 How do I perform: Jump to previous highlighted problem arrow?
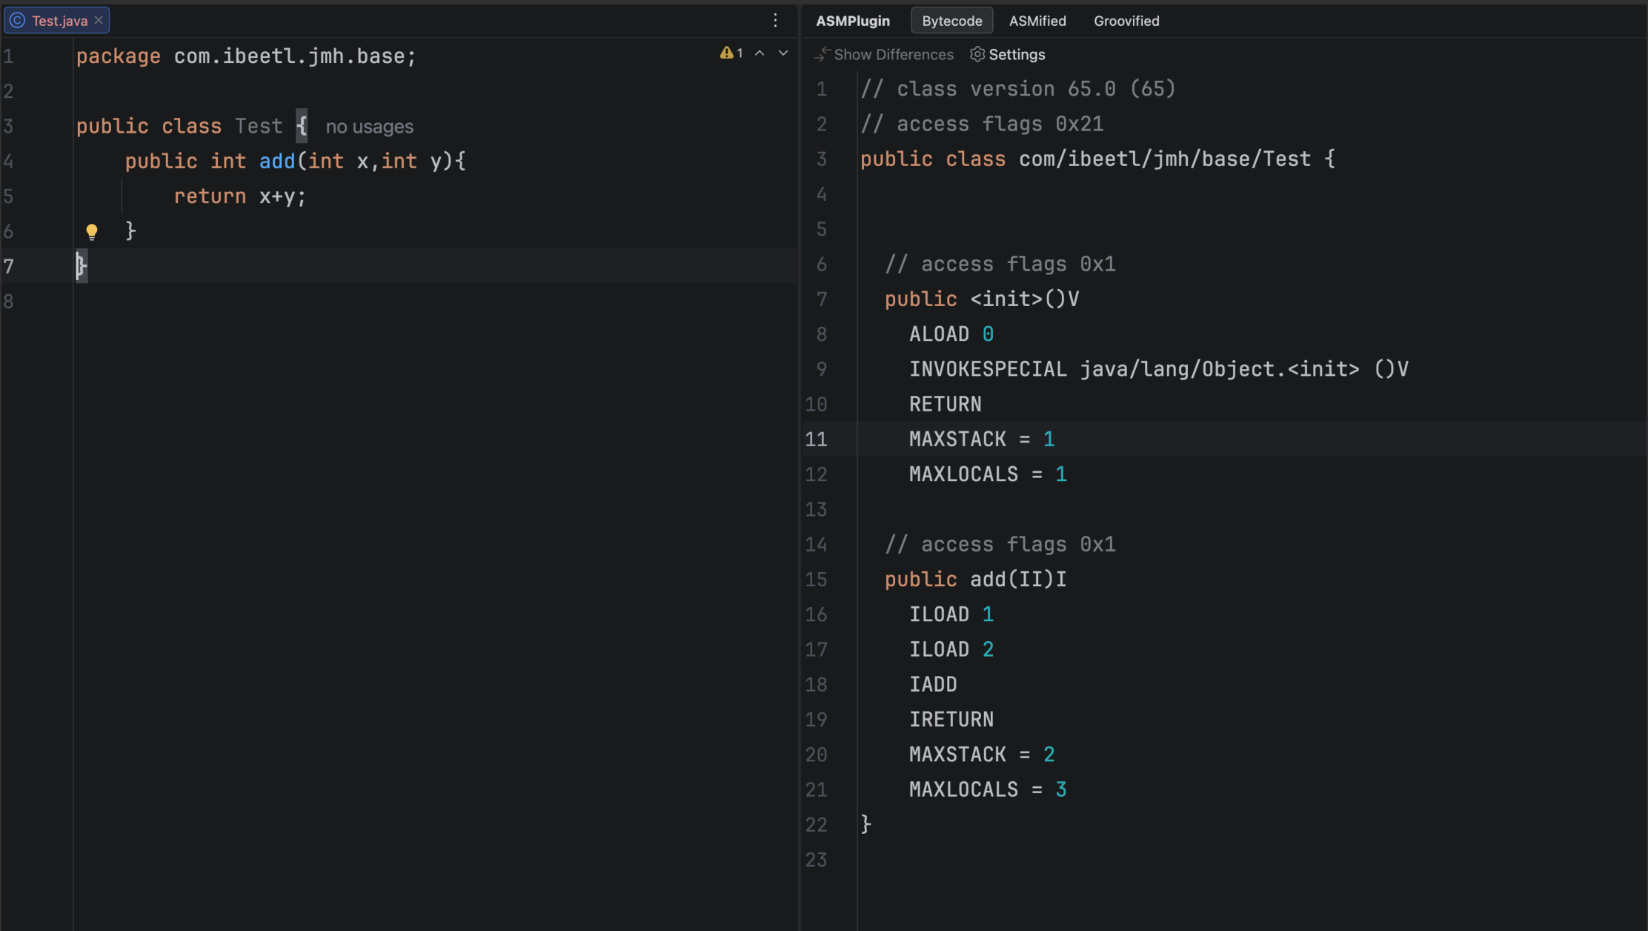point(760,53)
